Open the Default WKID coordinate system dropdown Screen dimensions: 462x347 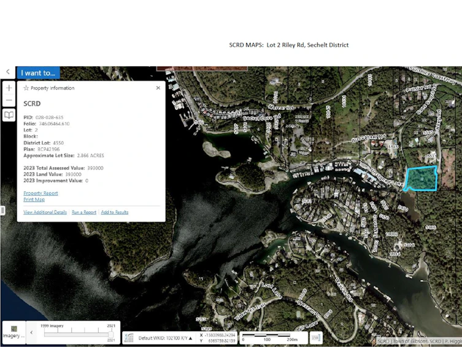point(165,338)
